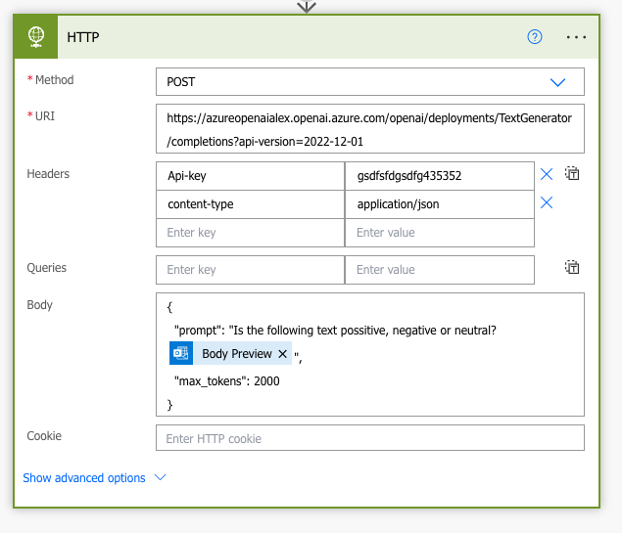The width and height of the screenshot is (622, 533).
Task: Open the HTTP action ellipsis menu
Action: tap(576, 37)
